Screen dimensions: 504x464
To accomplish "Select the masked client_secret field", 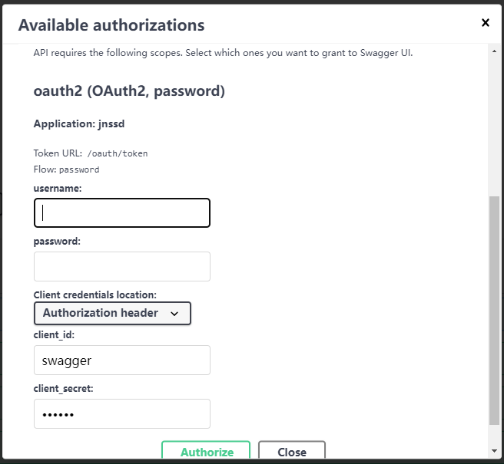I will coord(122,414).
